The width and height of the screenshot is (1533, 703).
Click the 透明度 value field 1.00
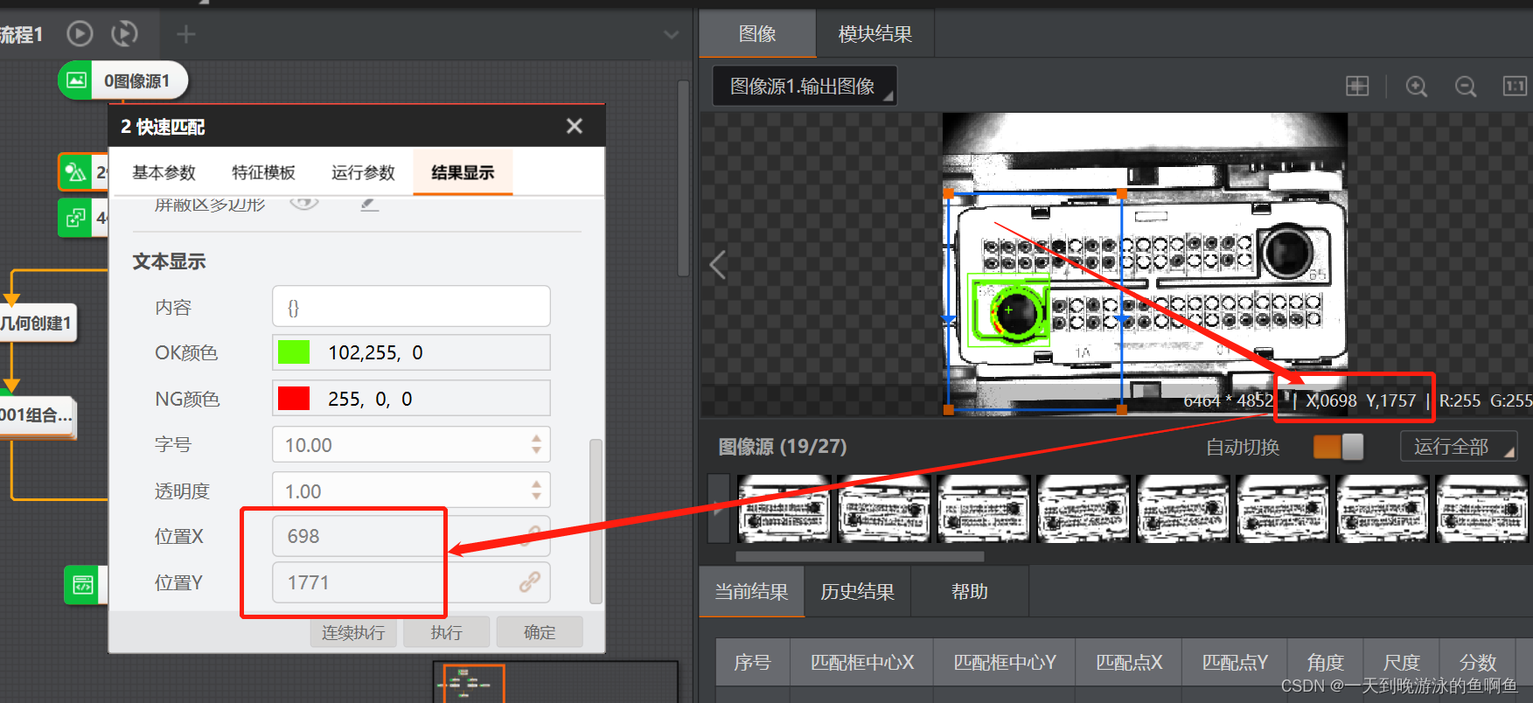click(x=398, y=491)
